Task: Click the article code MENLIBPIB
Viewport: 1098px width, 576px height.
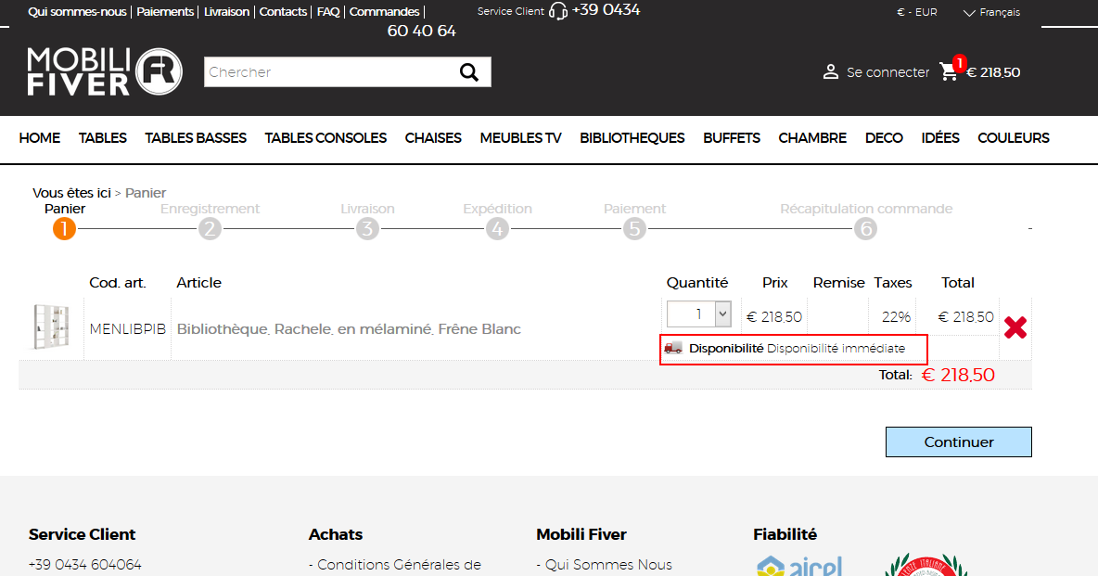Action: click(x=127, y=328)
